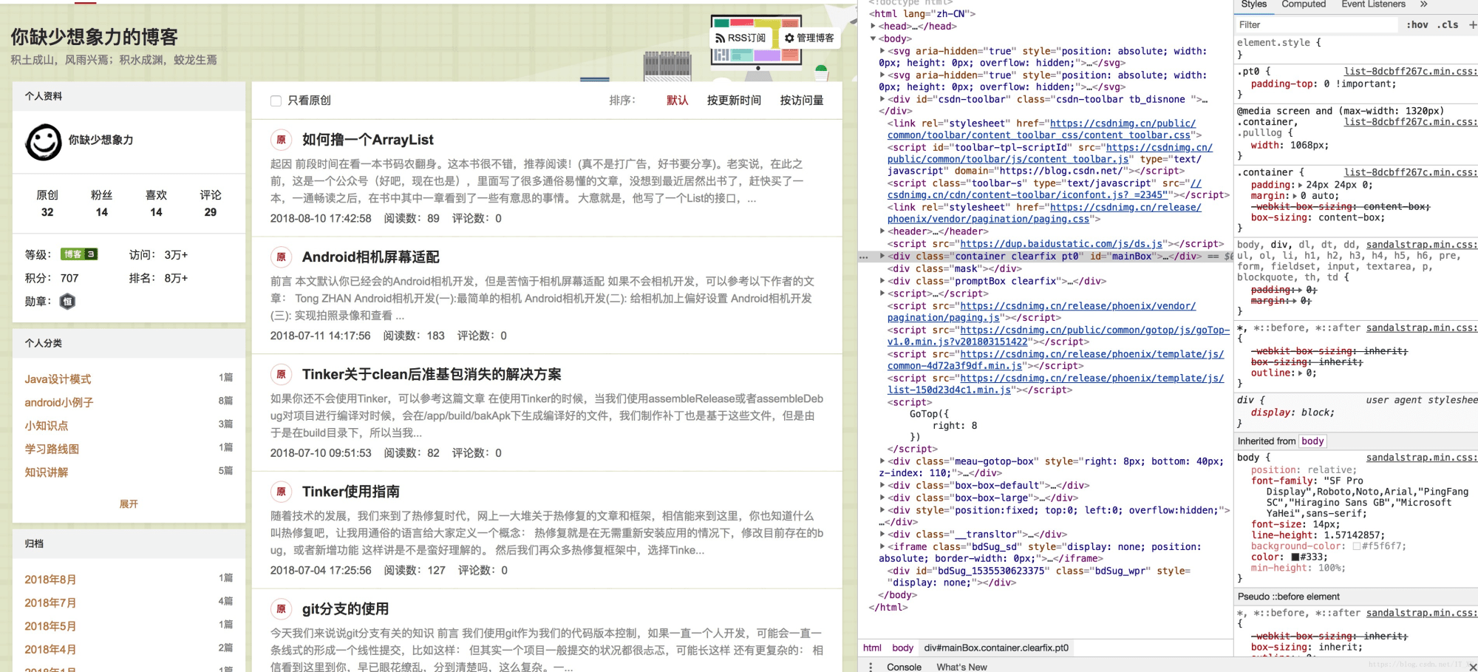The width and height of the screenshot is (1478, 672).
Task: Select the 默认 sort option
Action: click(677, 101)
